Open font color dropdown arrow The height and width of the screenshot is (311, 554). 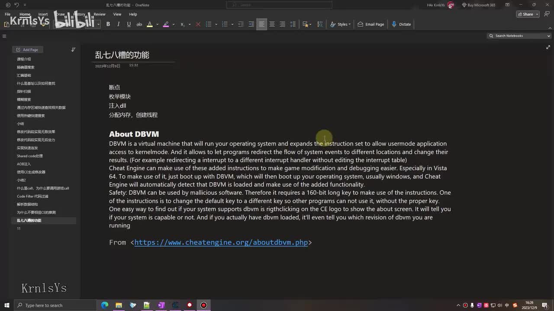click(x=157, y=24)
